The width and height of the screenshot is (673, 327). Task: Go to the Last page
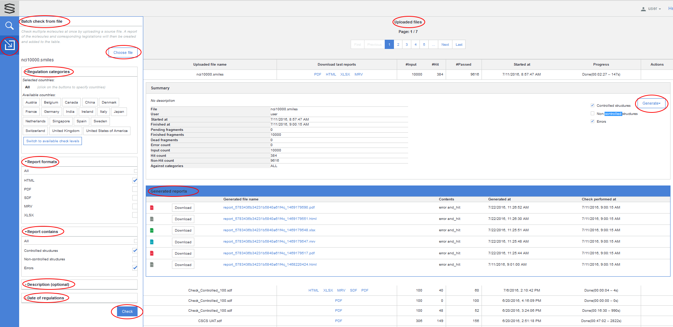click(459, 45)
